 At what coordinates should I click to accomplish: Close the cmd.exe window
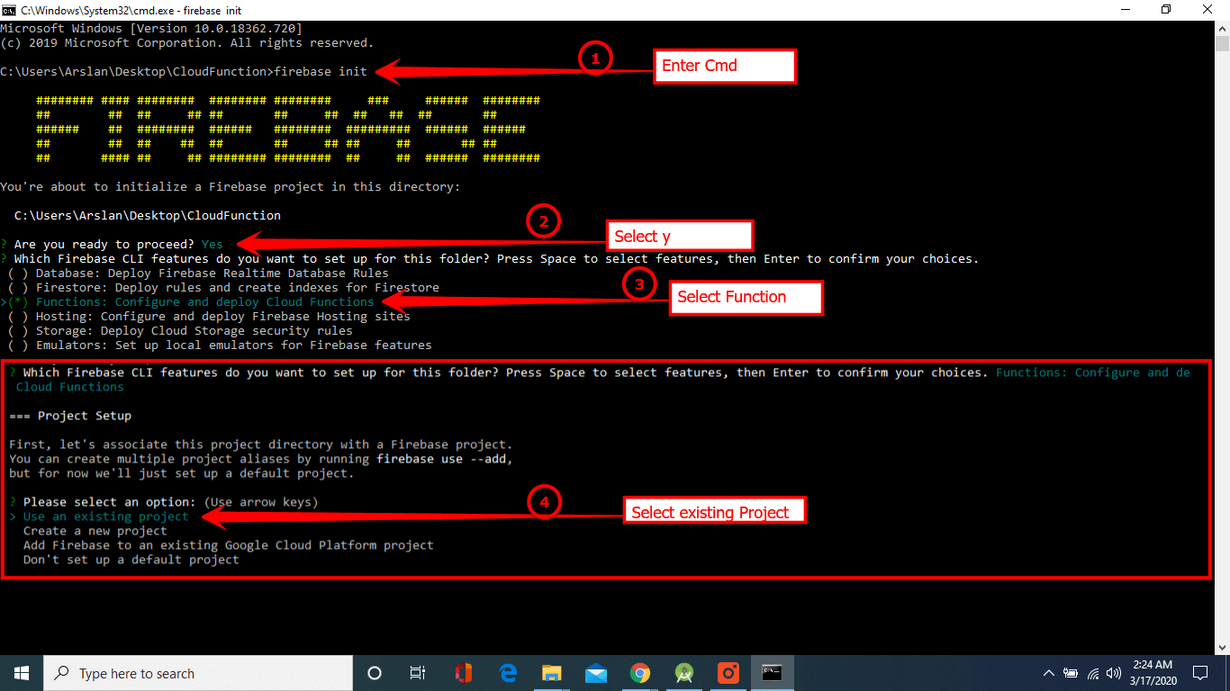pos(1208,10)
